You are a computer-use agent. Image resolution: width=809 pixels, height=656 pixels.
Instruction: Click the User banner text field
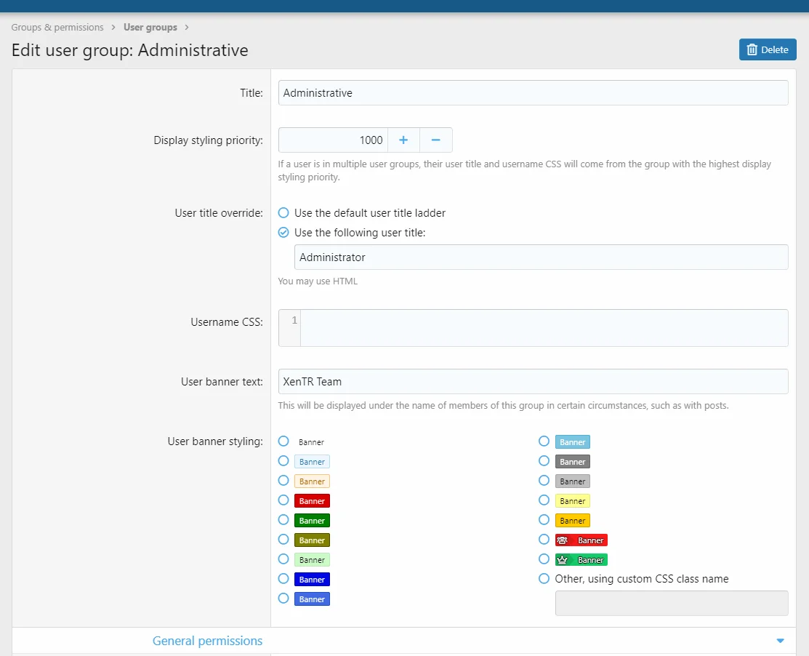[x=533, y=381]
